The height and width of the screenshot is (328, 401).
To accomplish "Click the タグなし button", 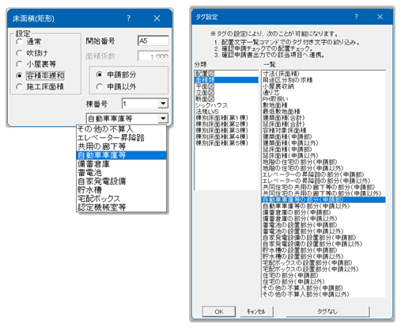I will [327, 311].
